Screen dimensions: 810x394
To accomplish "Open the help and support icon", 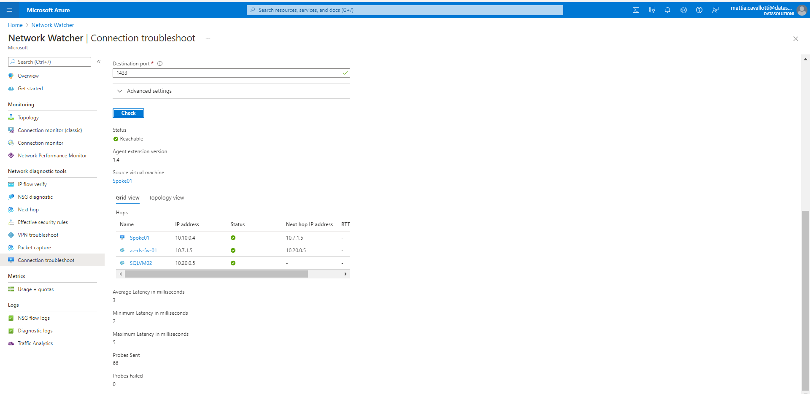I will [699, 10].
